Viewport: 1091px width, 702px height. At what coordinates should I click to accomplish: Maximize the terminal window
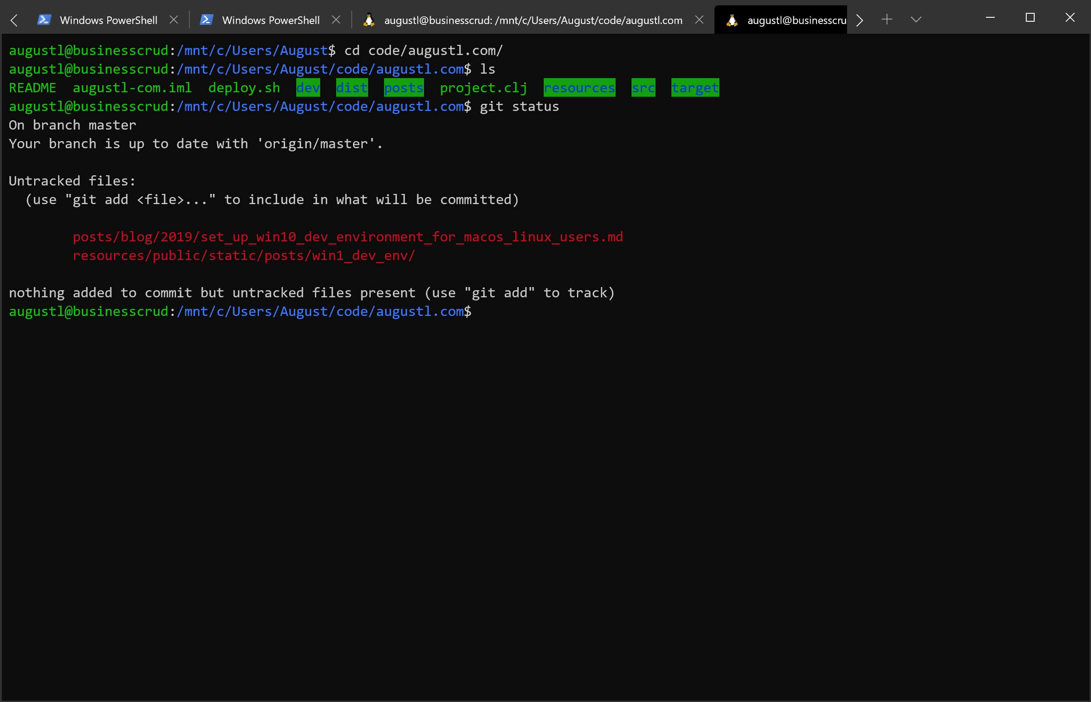(1030, 18)
